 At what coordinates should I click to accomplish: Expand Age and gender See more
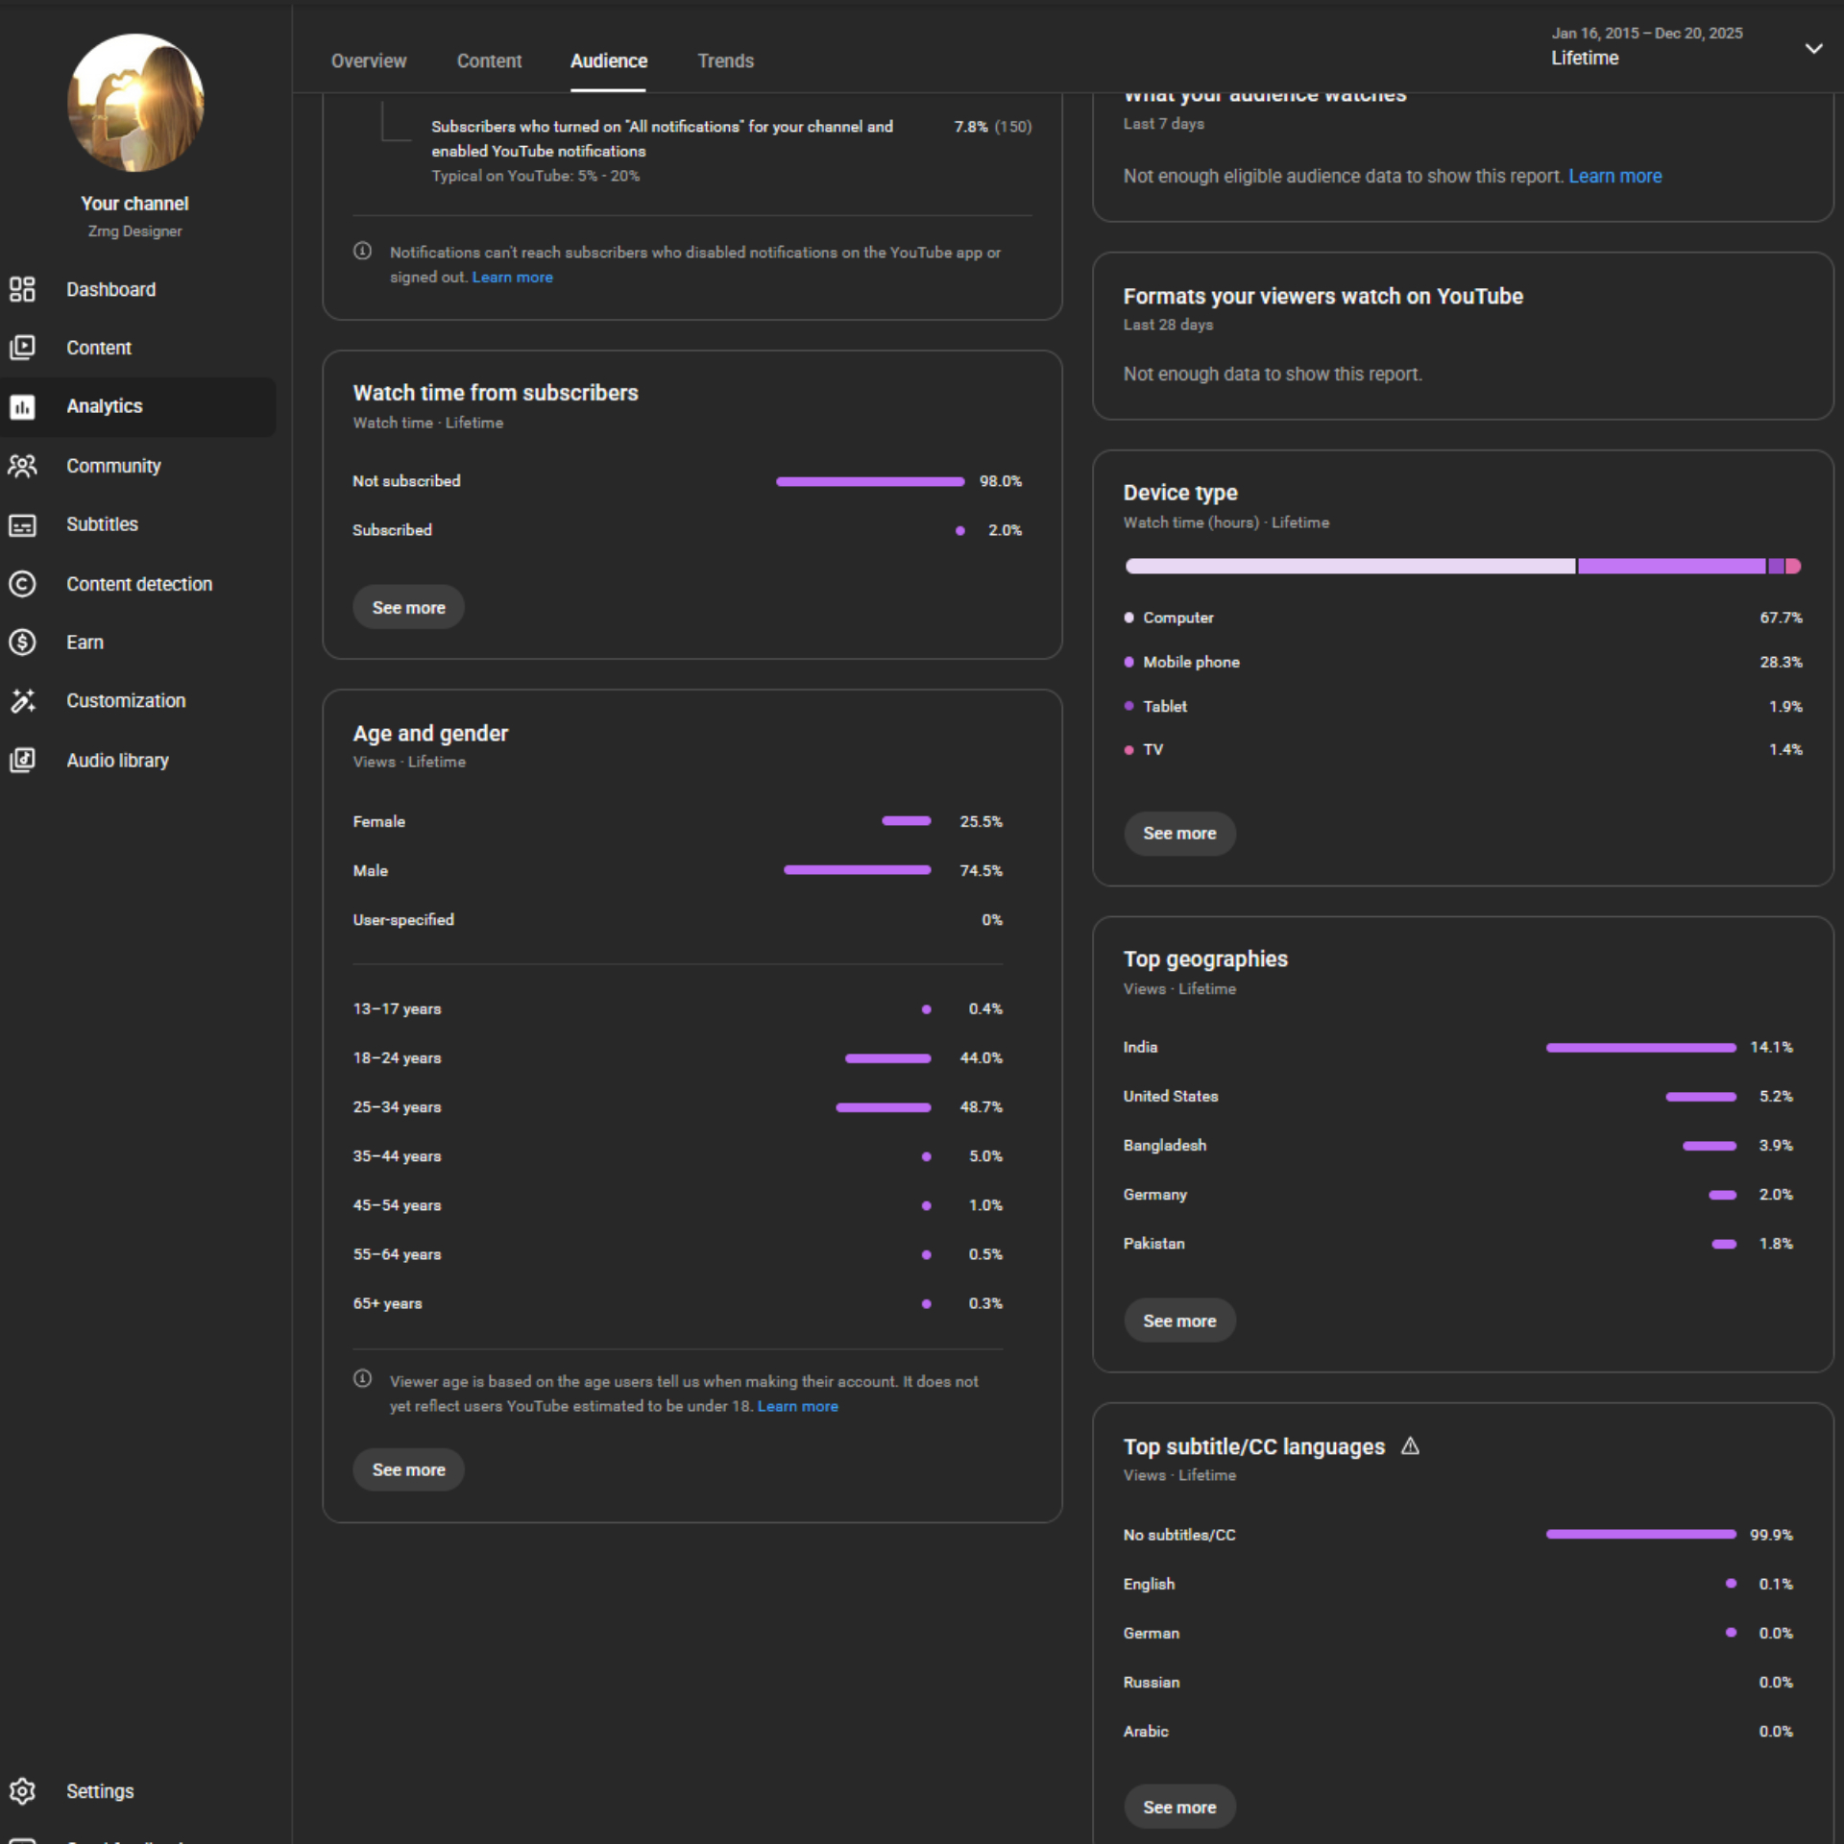tap(408, 1469)
